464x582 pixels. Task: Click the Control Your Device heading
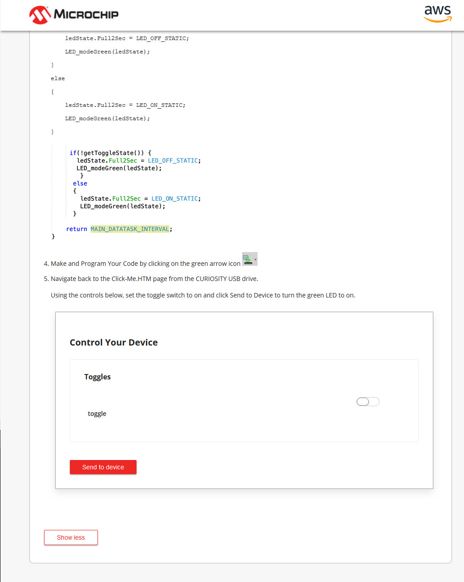(x=113, y=342)
